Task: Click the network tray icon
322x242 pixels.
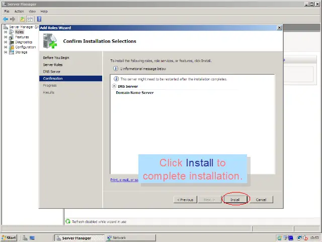Action: click(299, 238)
